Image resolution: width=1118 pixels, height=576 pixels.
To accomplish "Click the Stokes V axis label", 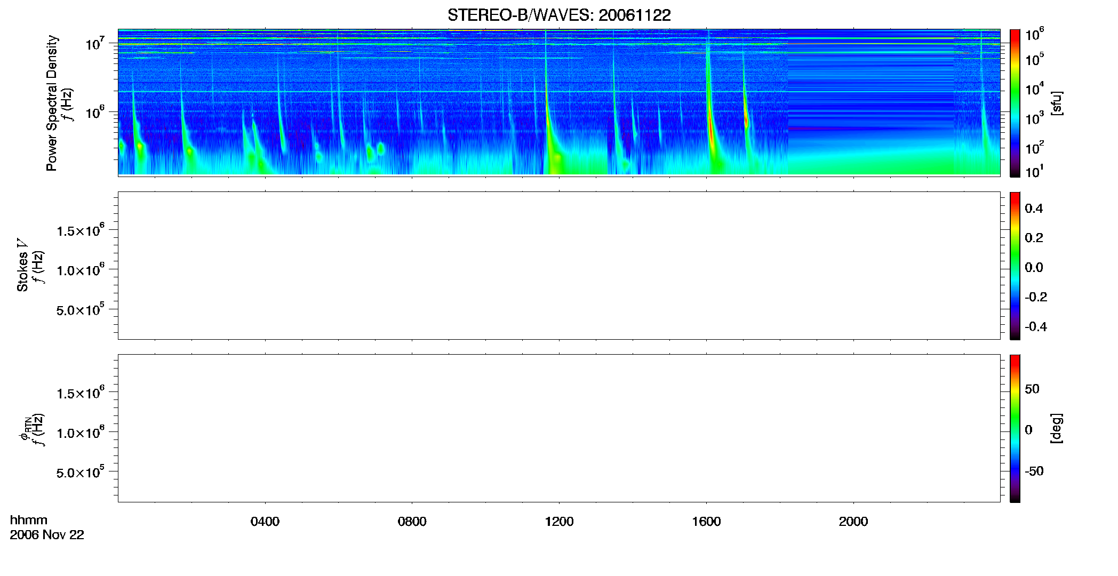I will 22,265.
